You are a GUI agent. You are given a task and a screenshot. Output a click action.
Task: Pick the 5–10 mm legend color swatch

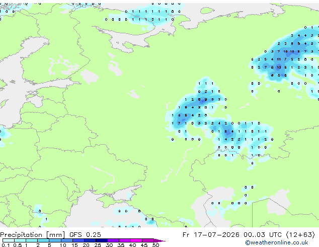tap(55, 240)
